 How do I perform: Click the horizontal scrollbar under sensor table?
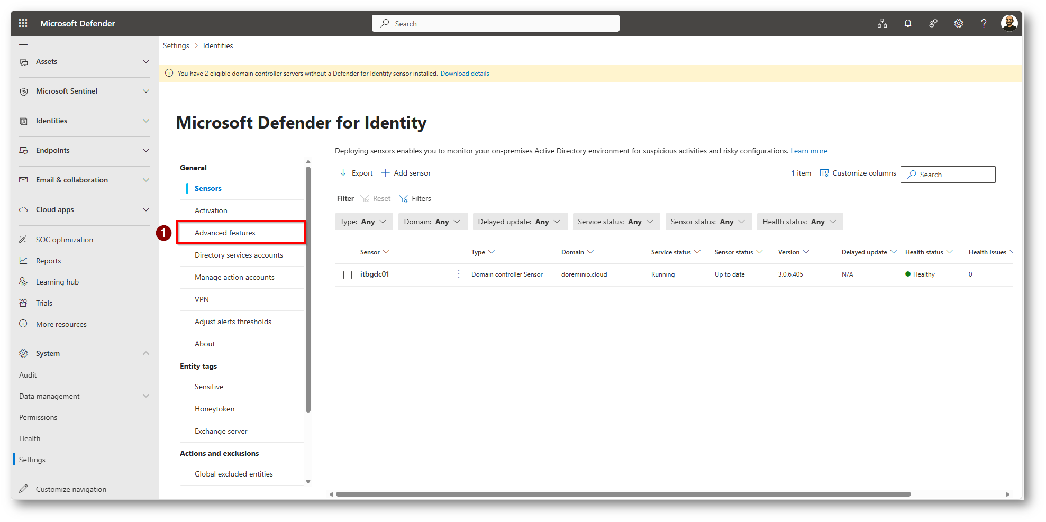(x=623, y=494)
